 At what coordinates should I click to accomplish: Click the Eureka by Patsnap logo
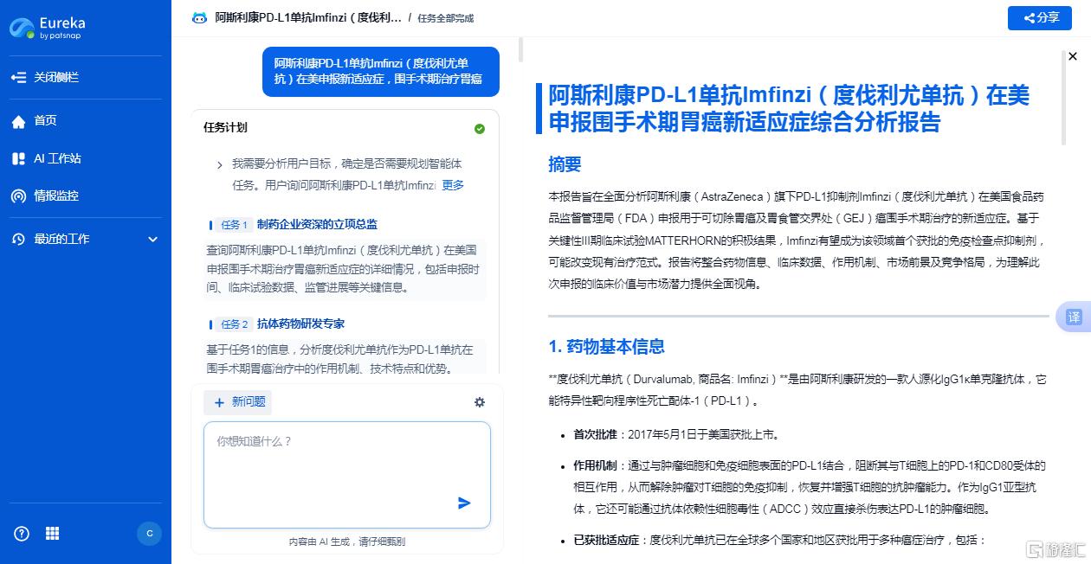point(49,27)
